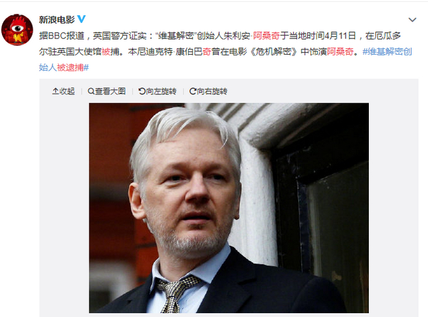Click red 阿桑奇 keyword before the hashtag
This screenshot has height=317, width=428.
point(341,52)
